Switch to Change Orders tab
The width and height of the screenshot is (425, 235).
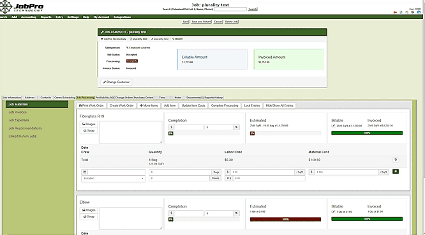(124, 98)
